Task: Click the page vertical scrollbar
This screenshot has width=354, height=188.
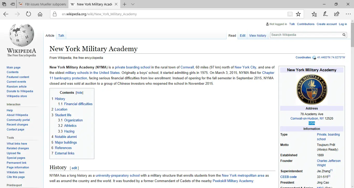Action: (x=352, y=103)
